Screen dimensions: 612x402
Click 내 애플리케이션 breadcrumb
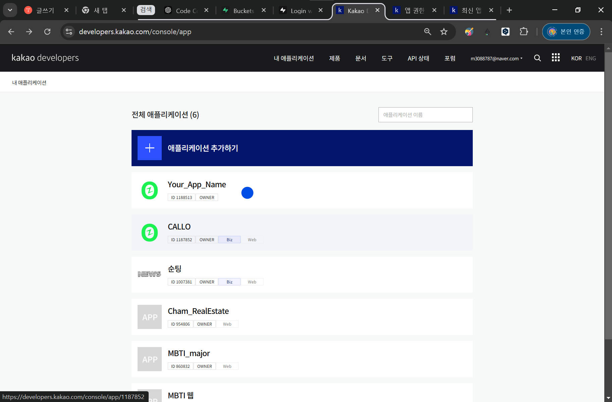pos(30,83)
